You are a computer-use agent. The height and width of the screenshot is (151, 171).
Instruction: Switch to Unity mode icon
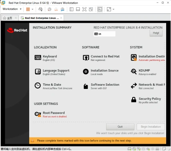point(91,9)
